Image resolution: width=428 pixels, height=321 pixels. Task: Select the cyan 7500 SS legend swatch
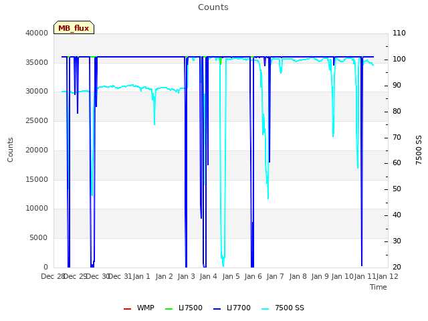pyautogui.click(x=265, y=309)
